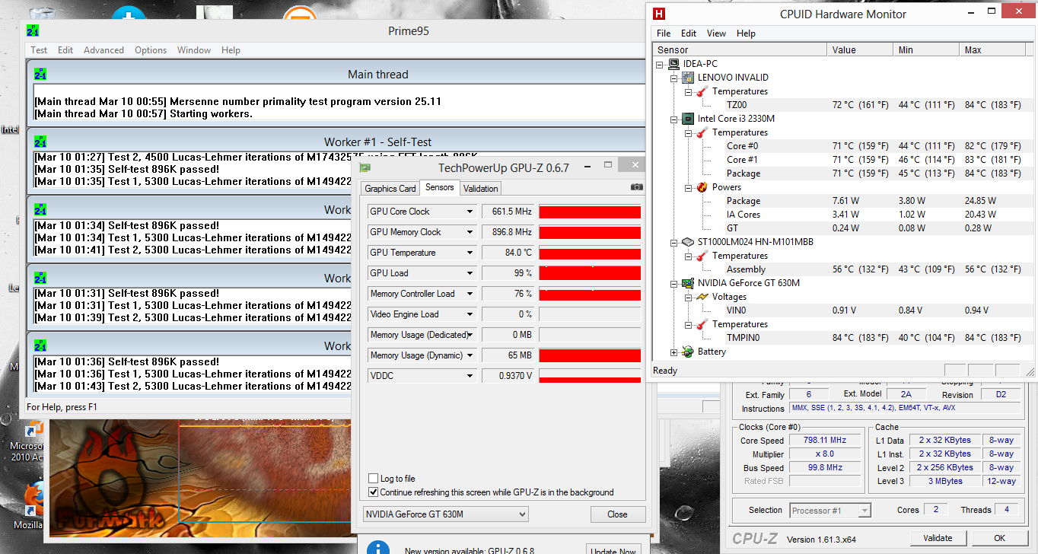
Task: Click the Ready status bar text in Hardware Monitor
Action: 665,371
